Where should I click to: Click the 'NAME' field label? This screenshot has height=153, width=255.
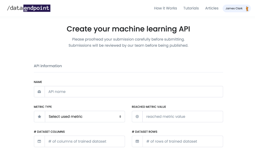38,82
